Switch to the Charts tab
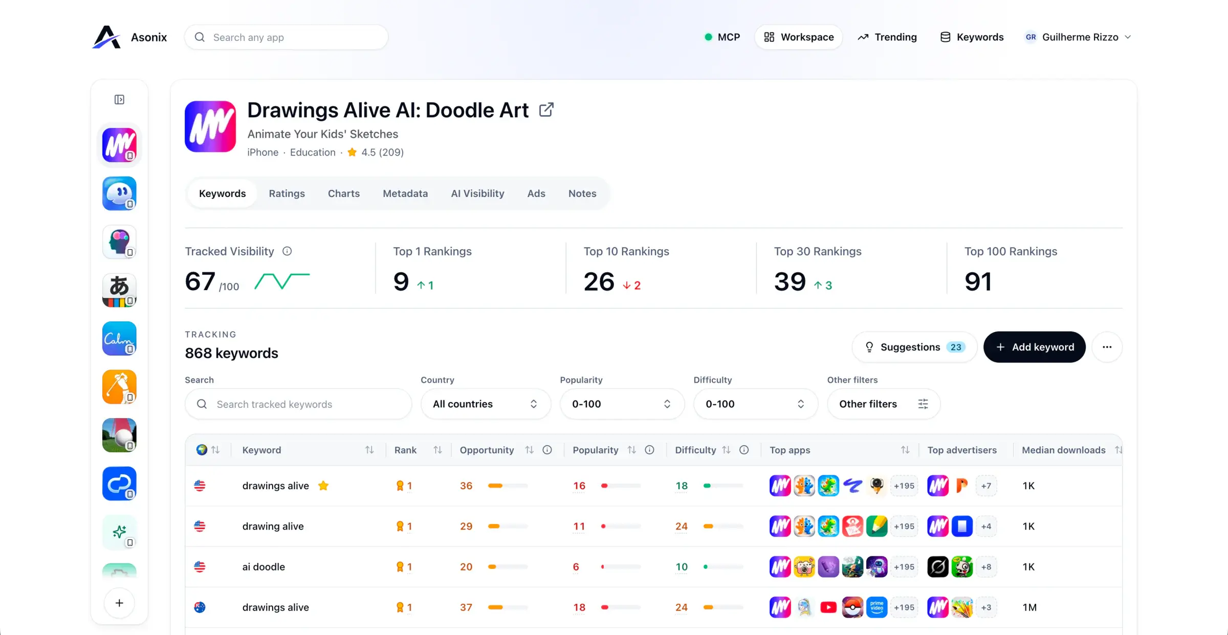 pos(344,193)
